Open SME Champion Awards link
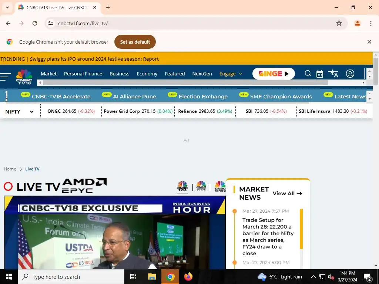 click(x=281, y=97)
